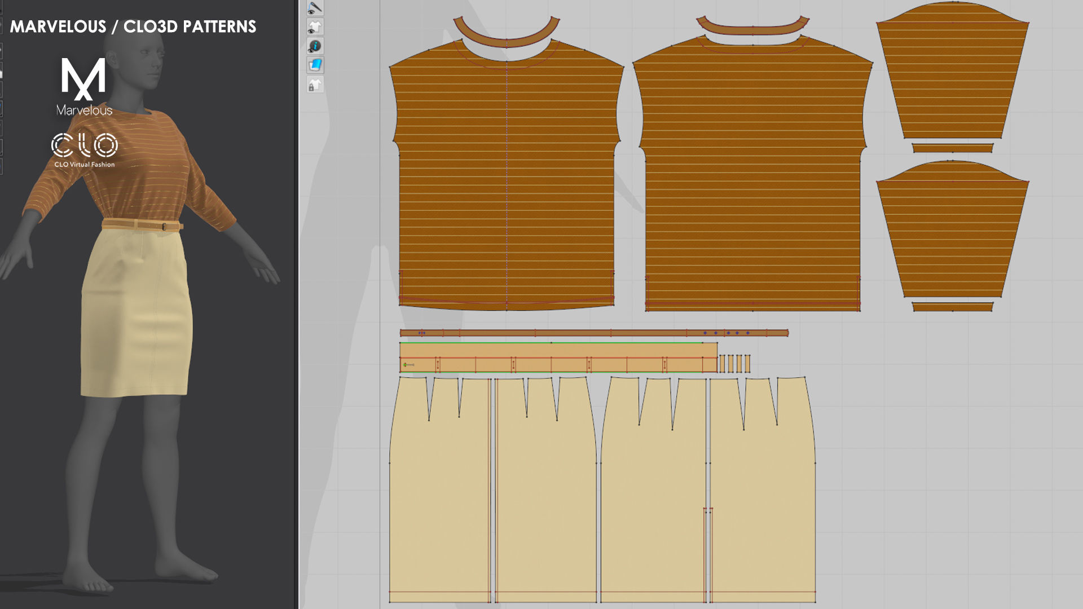This screenshot has width=1083, height=609.
Task: Toggle the show pattern info icon
Action: click(315, 46)
